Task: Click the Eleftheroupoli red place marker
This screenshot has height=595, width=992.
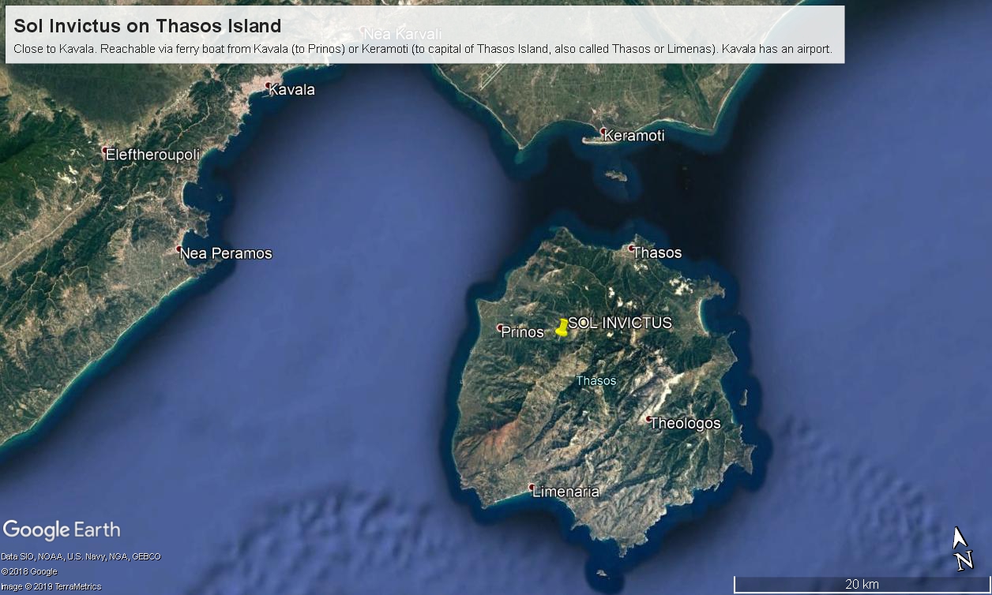Action: (x=105, y=150)
